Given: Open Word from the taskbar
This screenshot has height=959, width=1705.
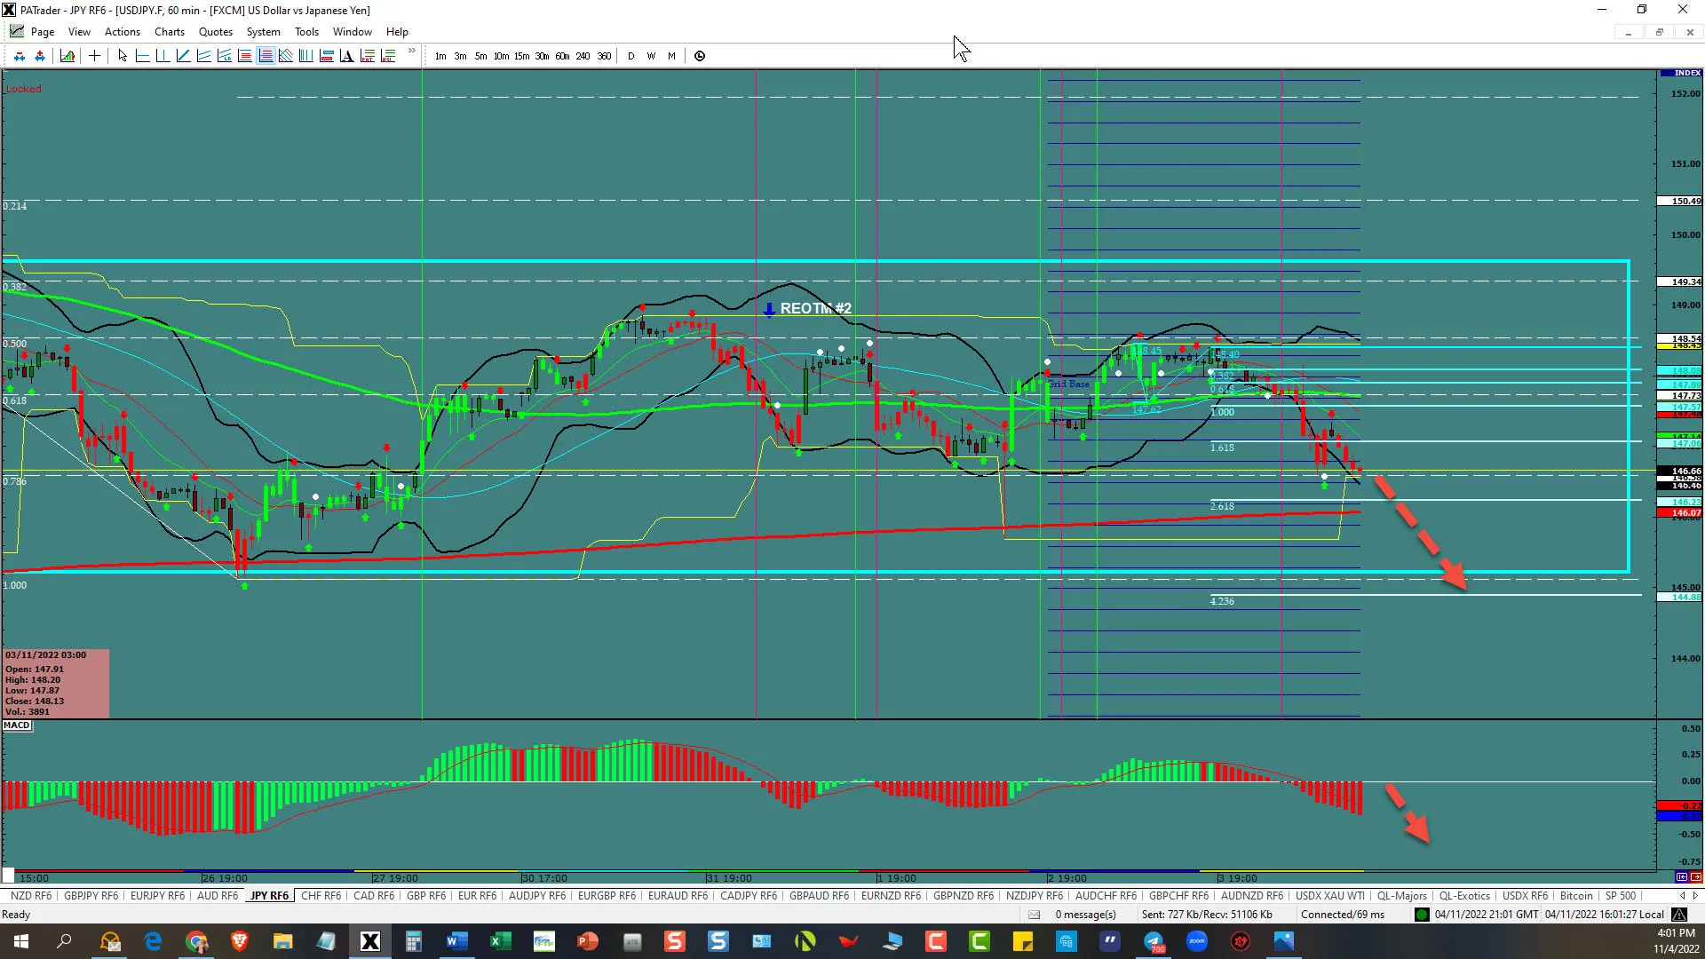Looking at the screenshot, I should coord(457,941).
